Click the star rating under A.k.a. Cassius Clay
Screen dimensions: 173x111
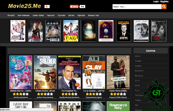click(x=94, y=94)
